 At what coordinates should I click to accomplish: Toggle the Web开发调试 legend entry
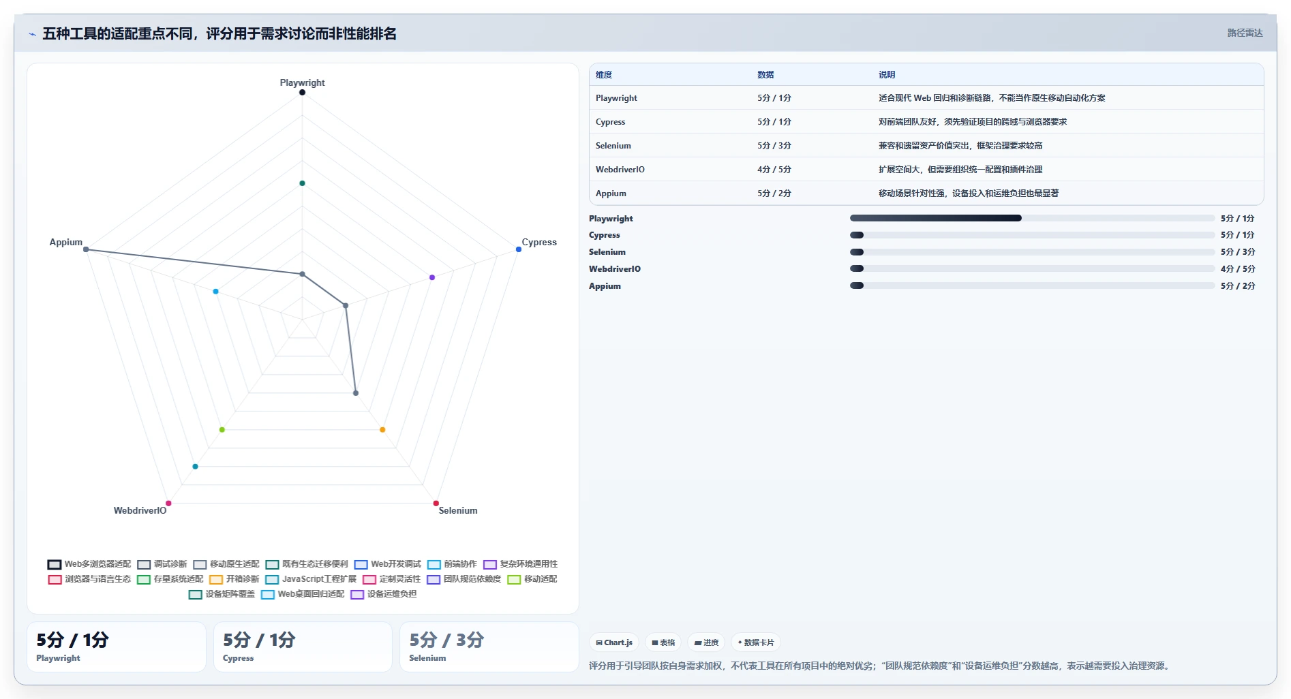click(x=388, y=564)
